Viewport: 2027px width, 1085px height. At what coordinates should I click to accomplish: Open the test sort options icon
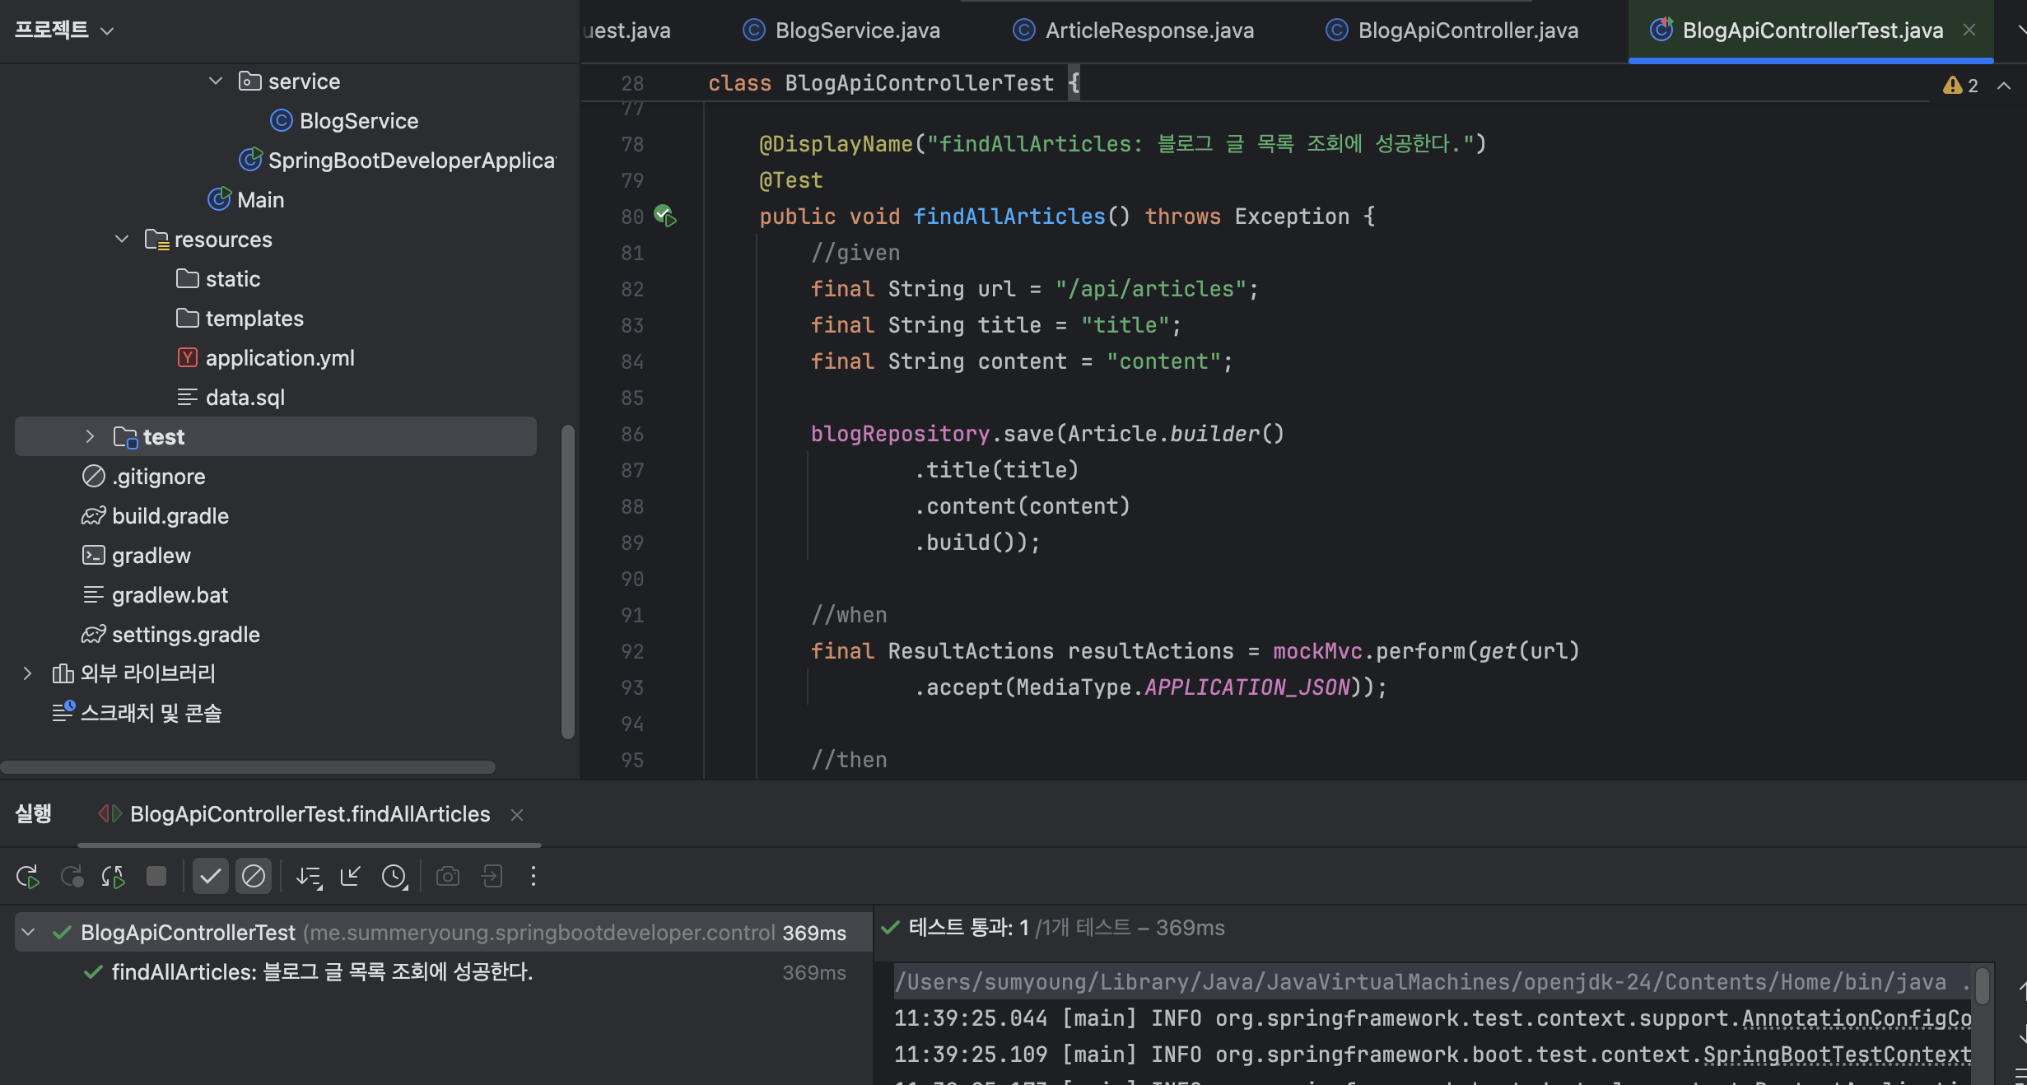[x=309, y=877]
